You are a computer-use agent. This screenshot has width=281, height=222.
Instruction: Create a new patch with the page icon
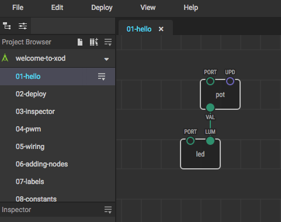point(80,42)
